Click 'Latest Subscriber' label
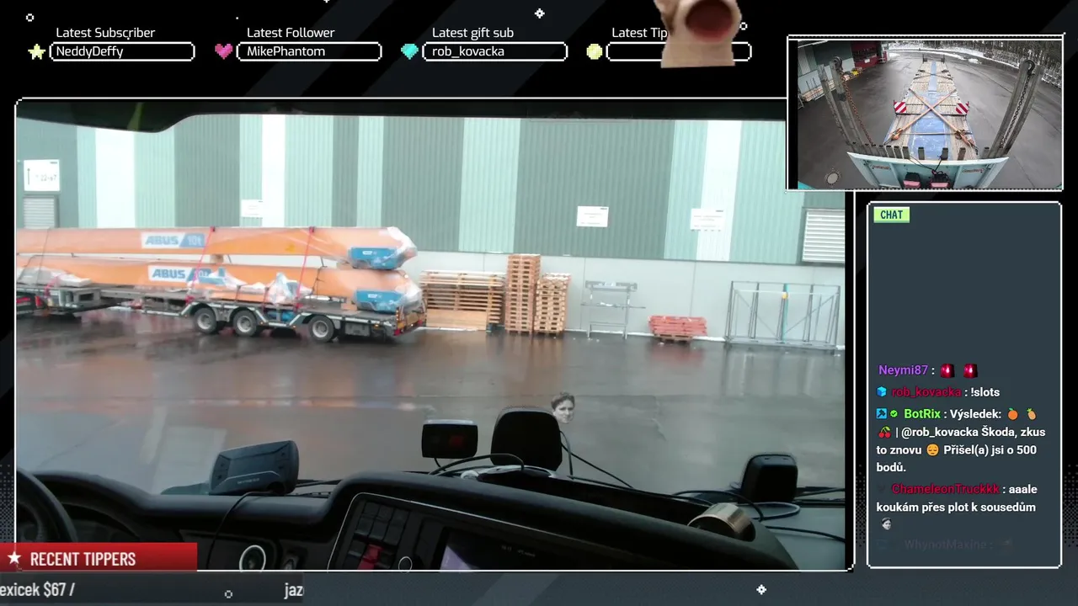The image size is (1078, 606). pos(105,33)
